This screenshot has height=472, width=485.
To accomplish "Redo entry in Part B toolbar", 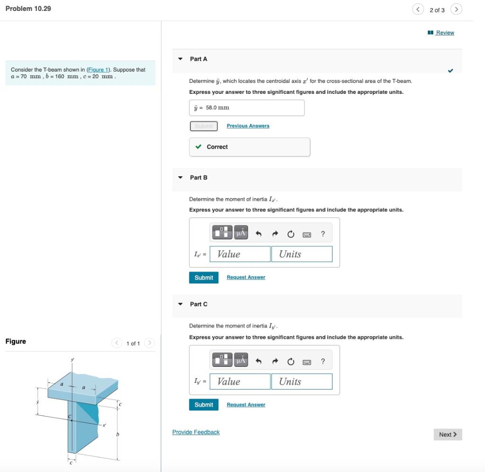I will click(275, 234).
